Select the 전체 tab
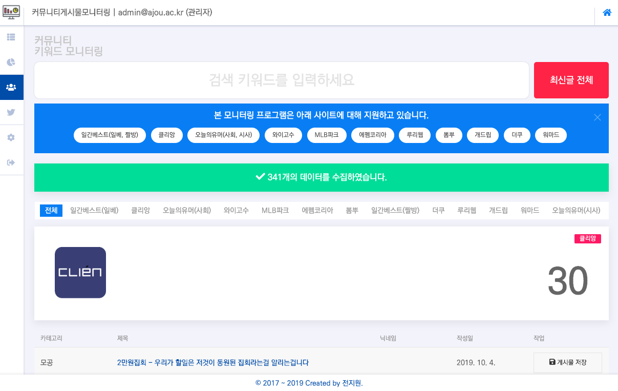 pyautogui.click(x=51, y=210)
